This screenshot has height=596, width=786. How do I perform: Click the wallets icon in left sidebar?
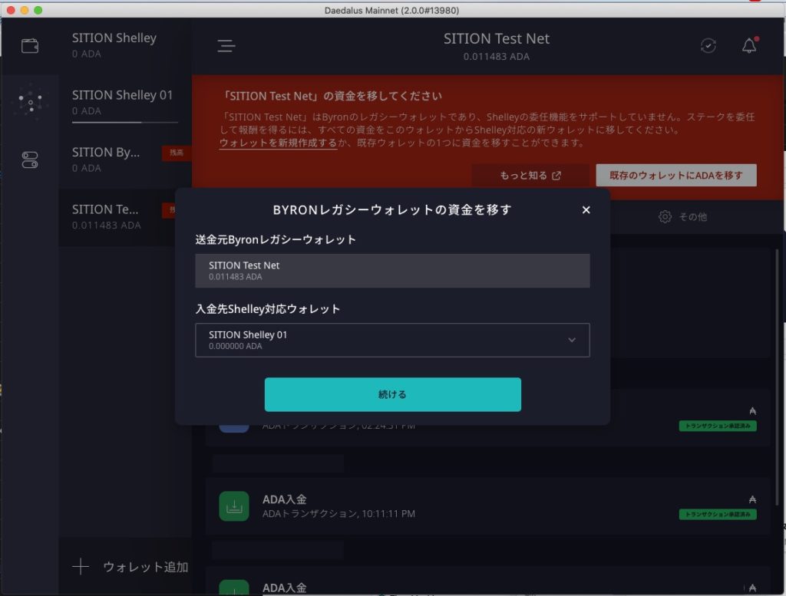[30, 46]
